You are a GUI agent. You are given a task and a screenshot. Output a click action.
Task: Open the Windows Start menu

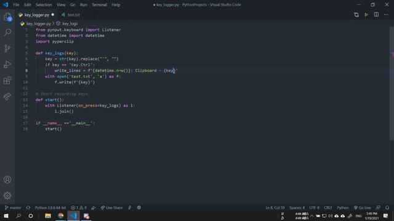pyautogui.click(x=6, y=215)
